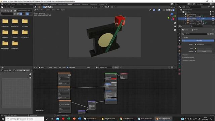
Task: Go to parent directory in file browser
Action: pyautogui.click(x=8, y=11)
